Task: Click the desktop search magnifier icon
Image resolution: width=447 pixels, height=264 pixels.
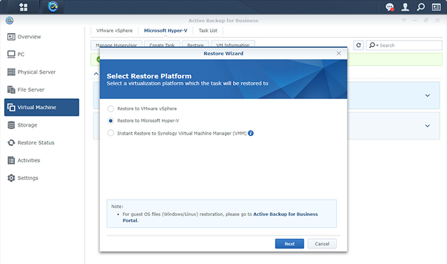Action: click(421, 7)
